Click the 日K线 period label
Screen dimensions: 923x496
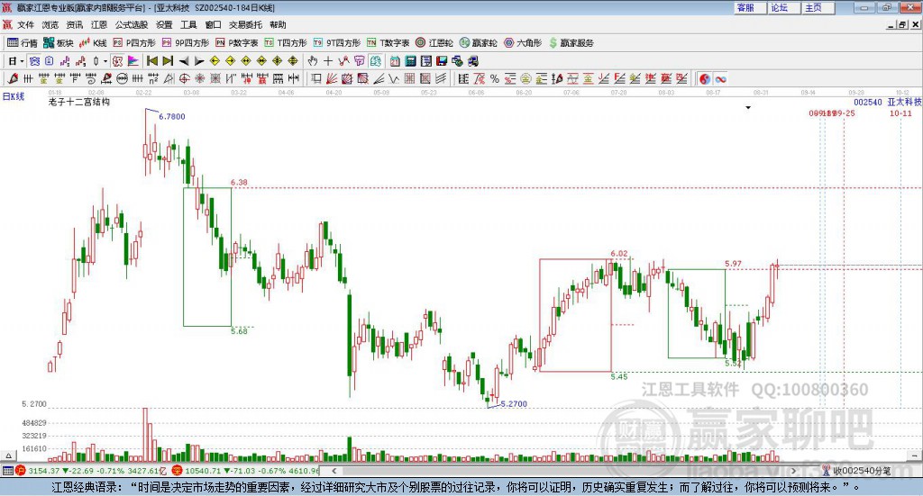click(x=13, y=96)
